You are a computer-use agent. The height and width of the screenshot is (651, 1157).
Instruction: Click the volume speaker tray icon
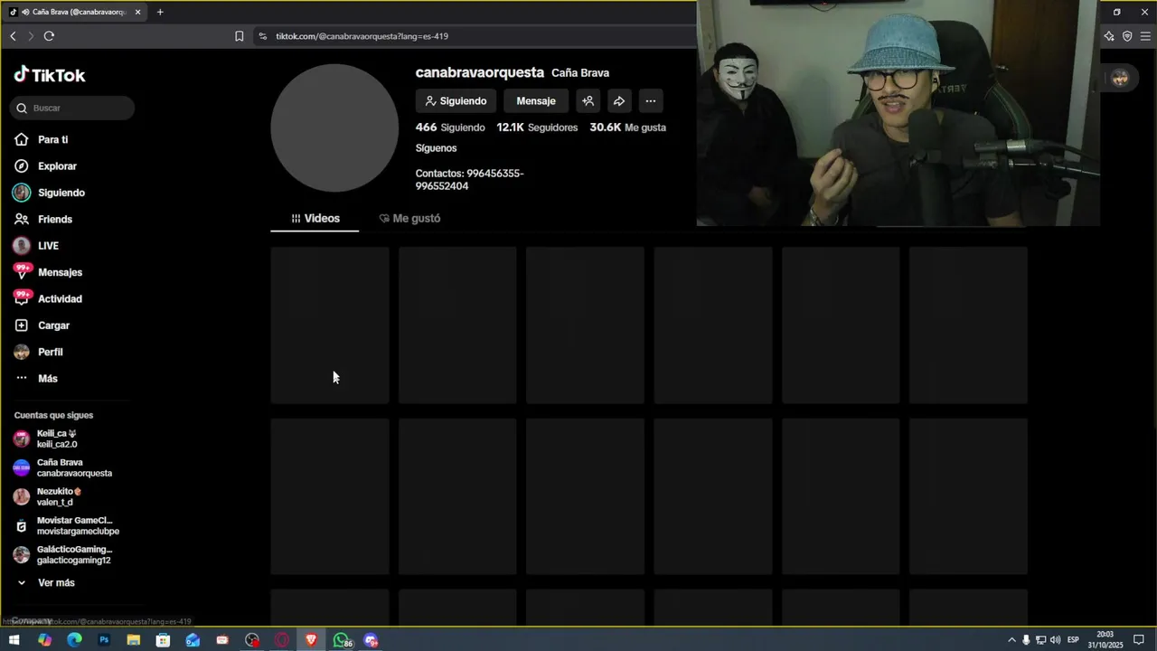click(x=1055, y=640)
